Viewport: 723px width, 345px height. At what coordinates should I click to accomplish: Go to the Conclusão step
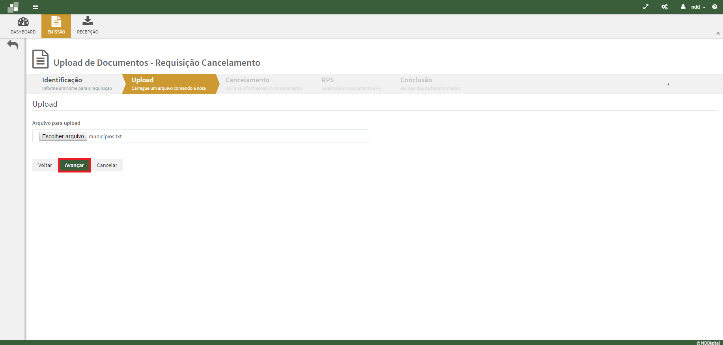[x=430, y=84]
